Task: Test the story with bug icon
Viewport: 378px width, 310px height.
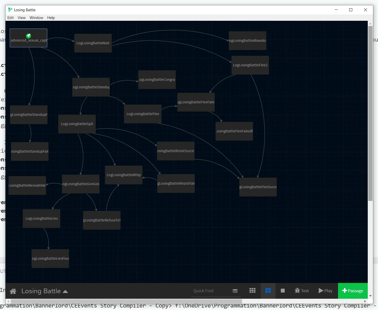Action: point(301,291)
